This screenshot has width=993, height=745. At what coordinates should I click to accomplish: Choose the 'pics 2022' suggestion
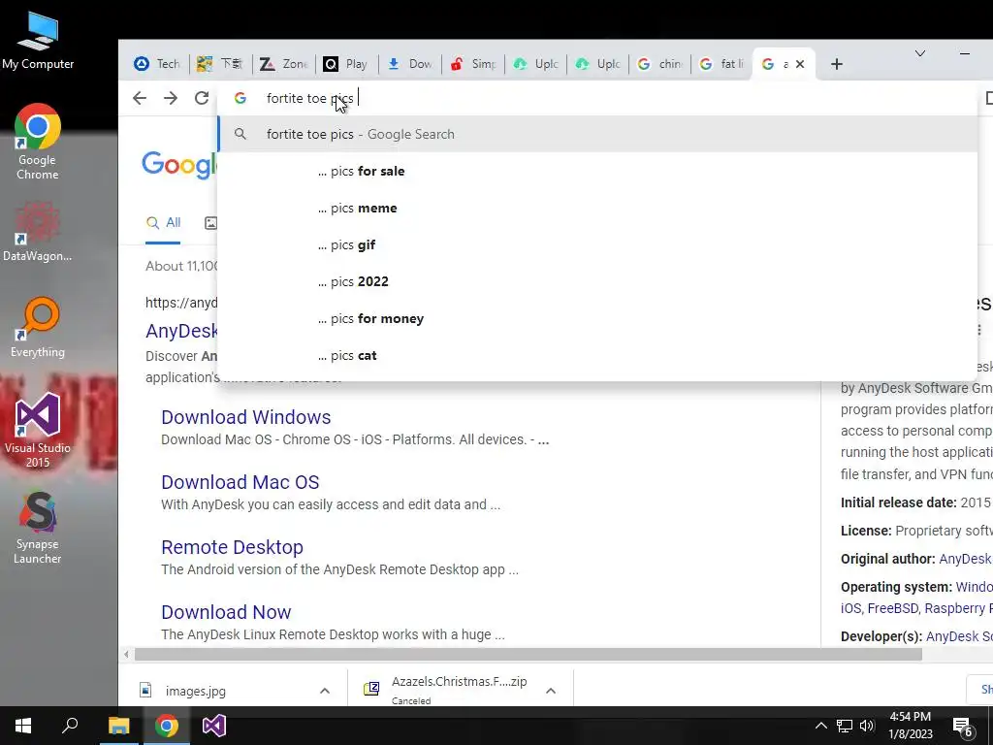pyautogui.click(x=597, y=281)
